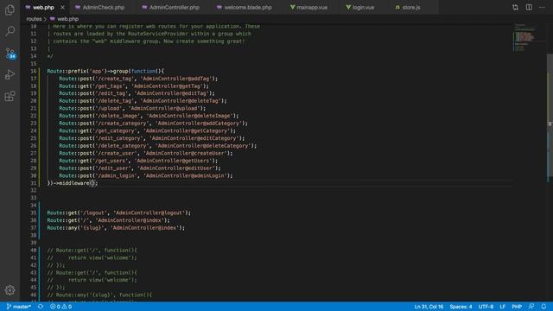The image size is (553, 311).
Task: Click the feedback icon in status bar
Action: click(x=531, y=307)
